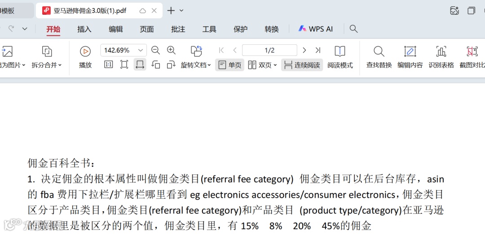Toggle Continuous Reading (连续阅读)
This screenshot has height=234, width=485.
pyautogui.click(x=302, y=65)
